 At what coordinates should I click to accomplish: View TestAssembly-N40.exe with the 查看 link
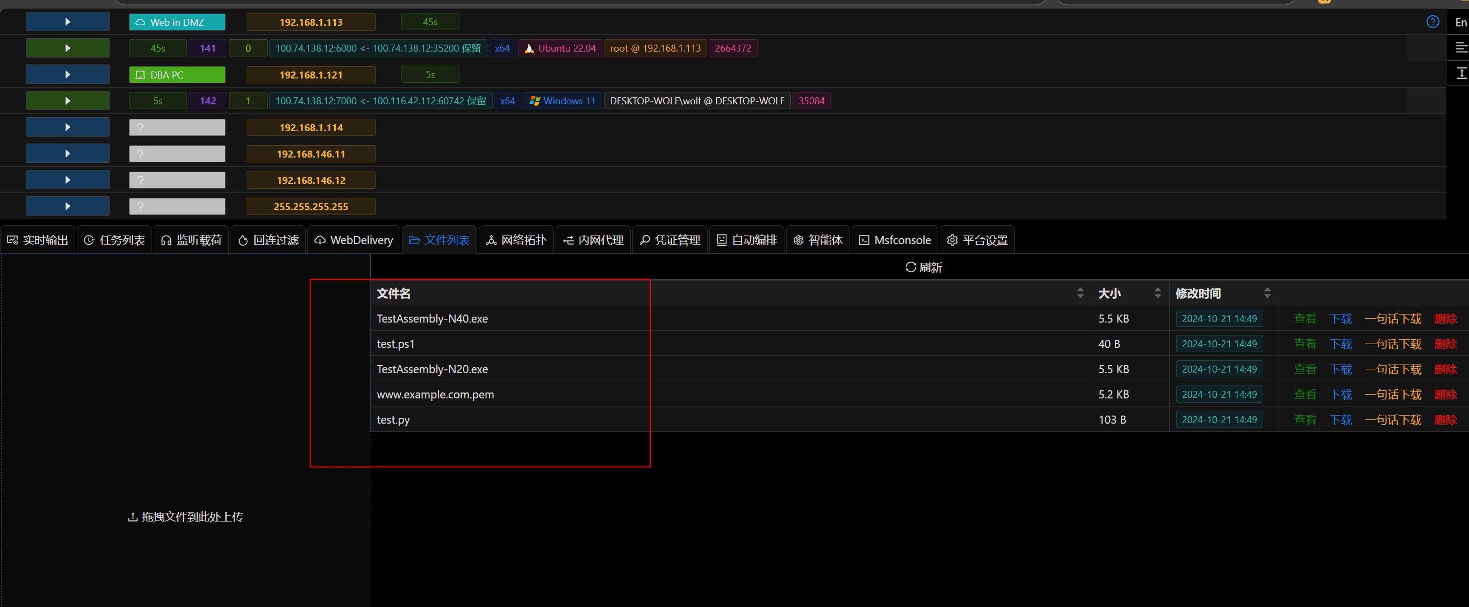click(x=1305, y=319)
